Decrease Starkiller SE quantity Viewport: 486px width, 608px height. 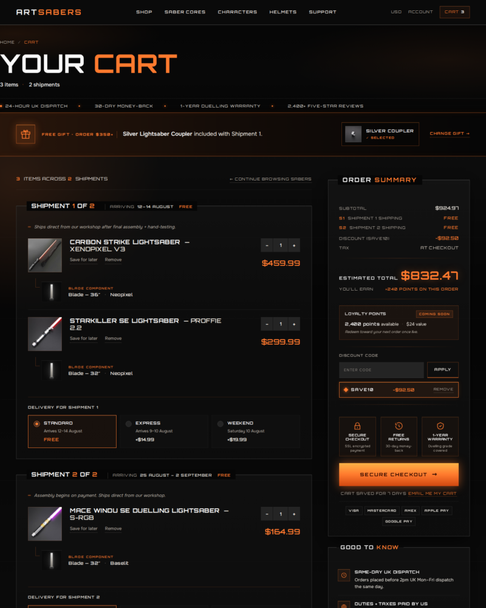(267, 324)
